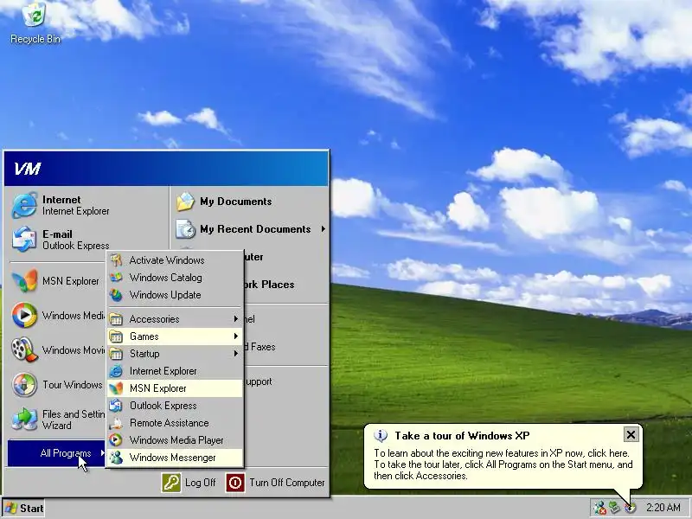Screen dimensions: 692x519
Task: Expand the All Programs arrow
Action: (102, 452)
